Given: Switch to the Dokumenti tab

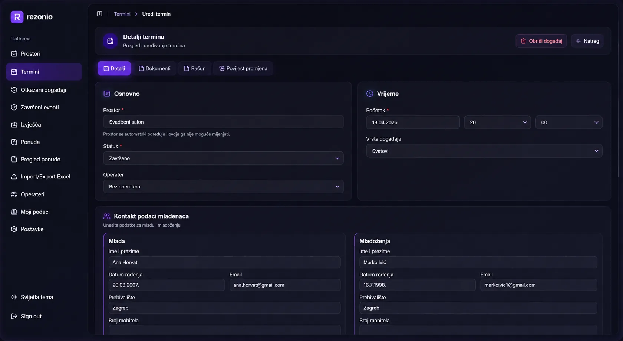Looking at the screenshot, I should pyautogui.click(x=155, y=68).
